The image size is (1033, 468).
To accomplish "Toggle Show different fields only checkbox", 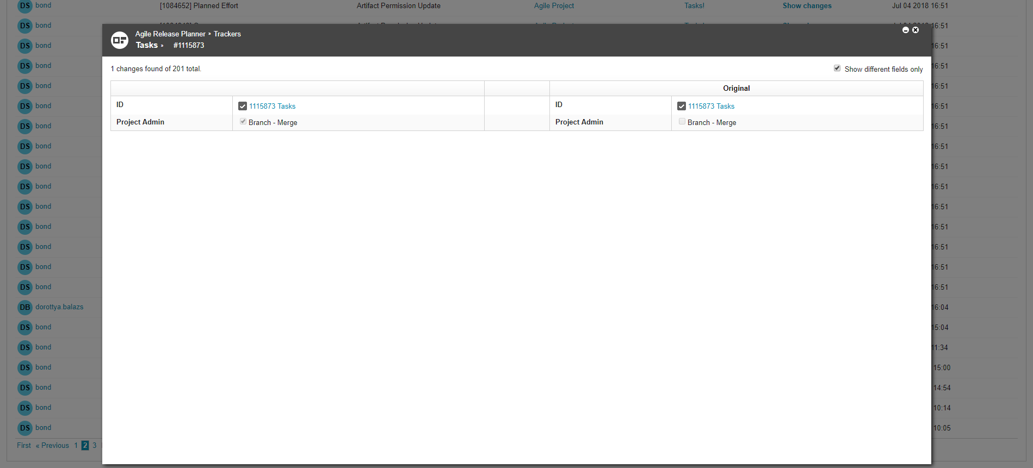I will click(x=837, y=68).
